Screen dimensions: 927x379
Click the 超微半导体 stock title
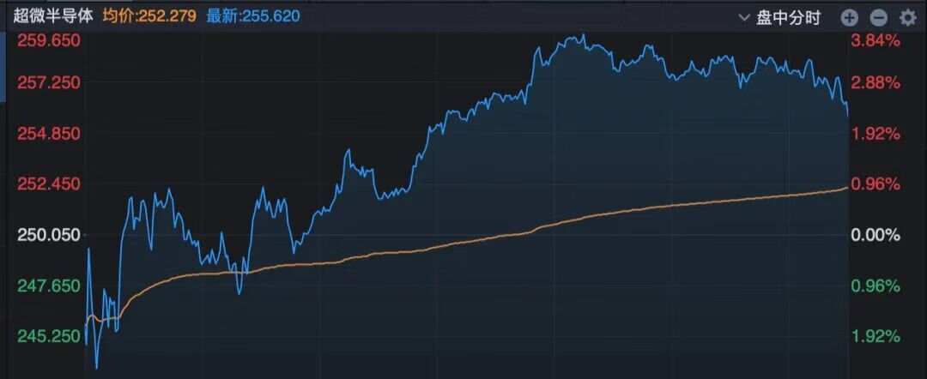coord(52,16)
